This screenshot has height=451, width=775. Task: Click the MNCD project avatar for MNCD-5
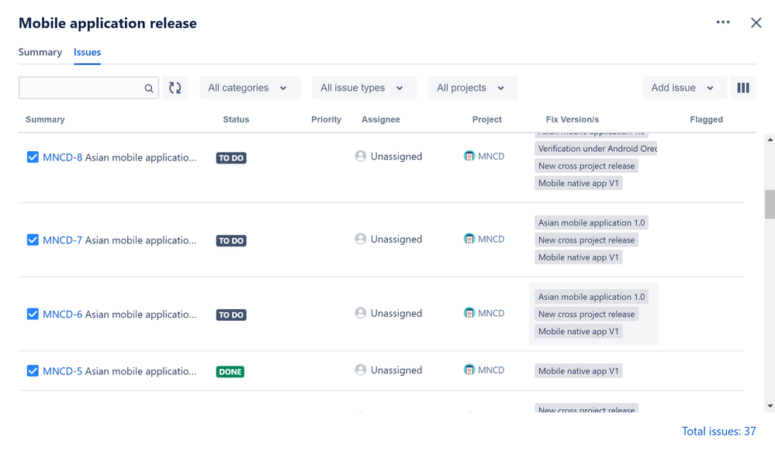[469, 370]
